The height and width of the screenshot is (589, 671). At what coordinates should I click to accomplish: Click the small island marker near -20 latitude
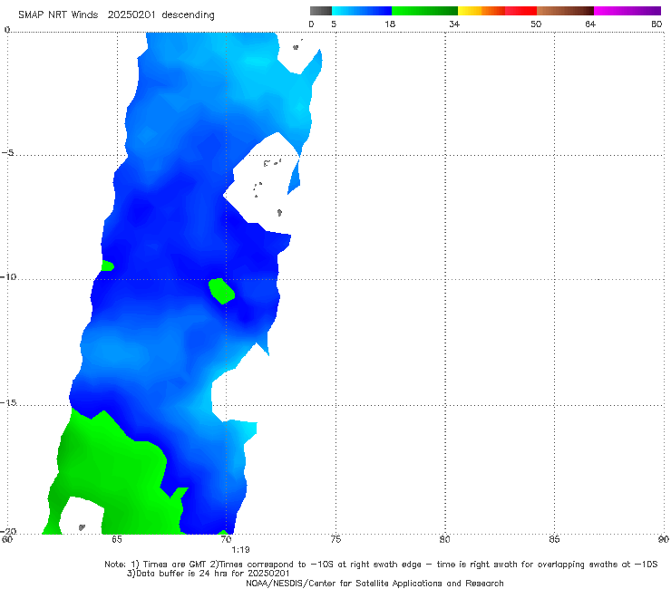click(x=82, y=527)
